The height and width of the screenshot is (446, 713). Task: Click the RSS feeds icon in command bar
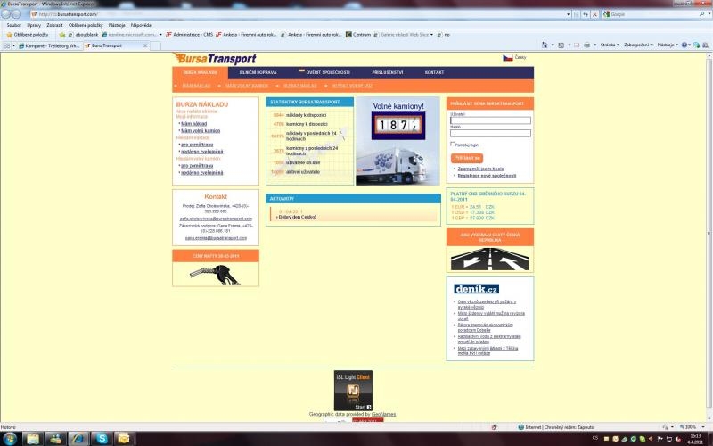561,45
